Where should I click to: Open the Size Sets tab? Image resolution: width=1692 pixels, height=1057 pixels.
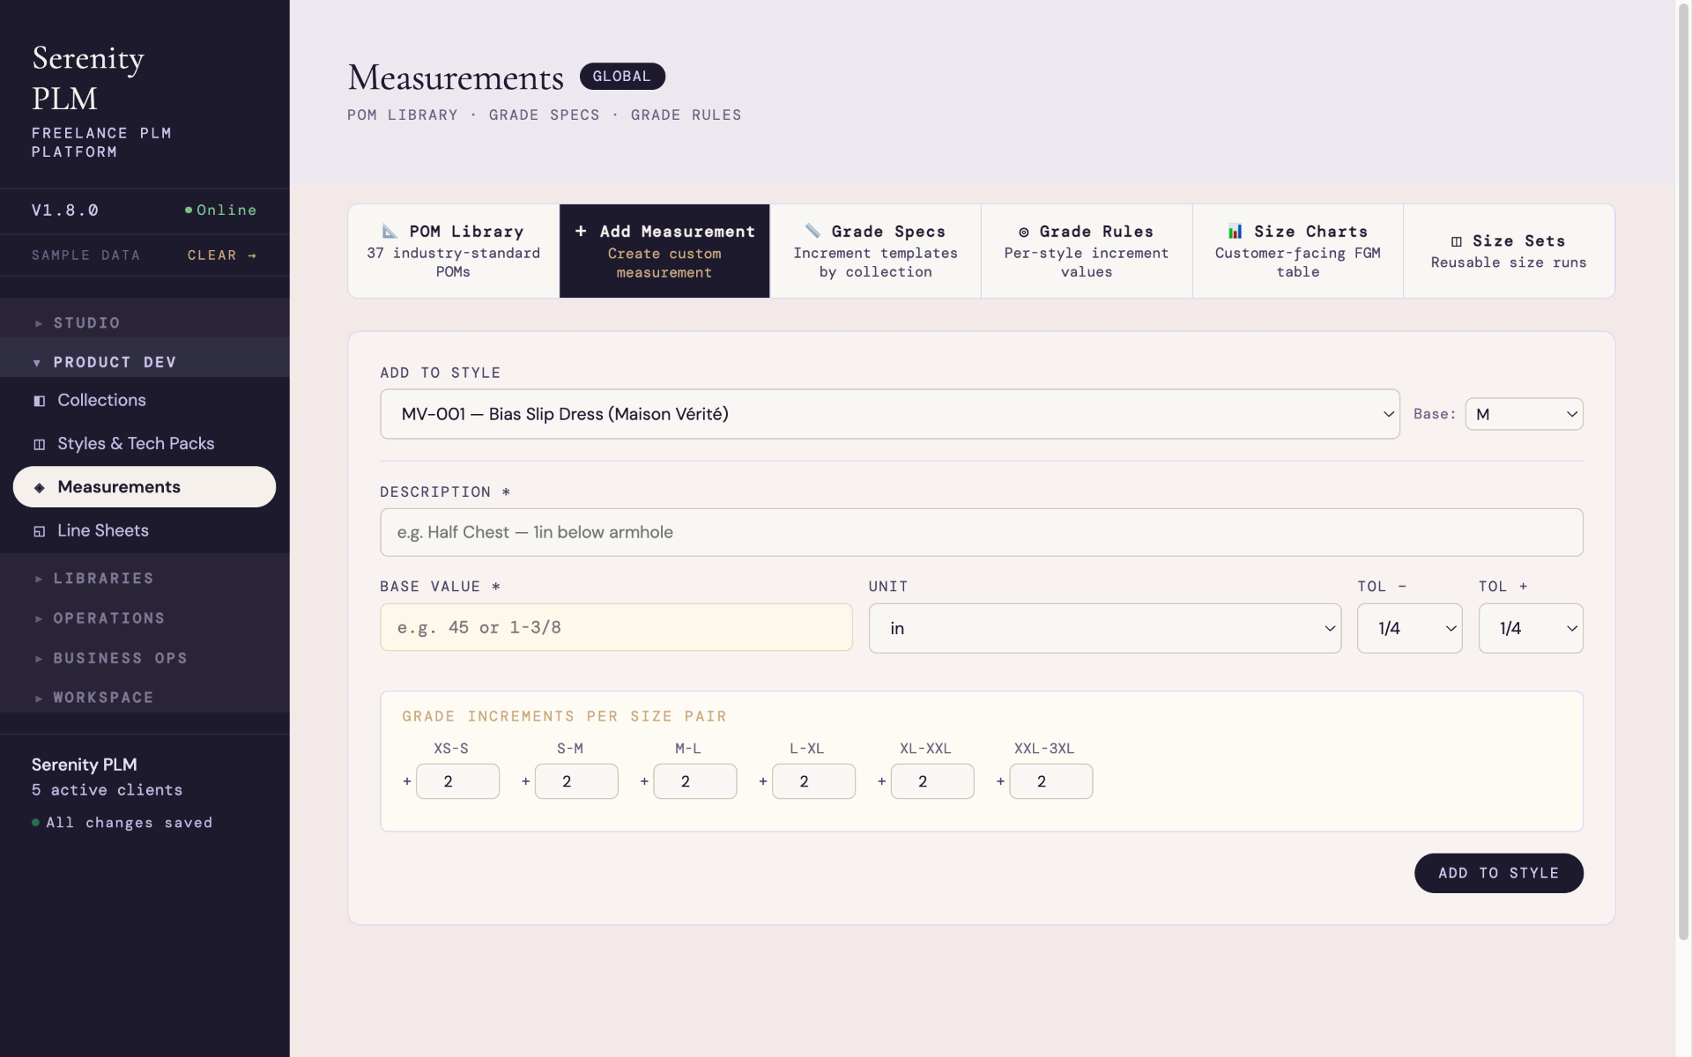[x=1509, y=251]
